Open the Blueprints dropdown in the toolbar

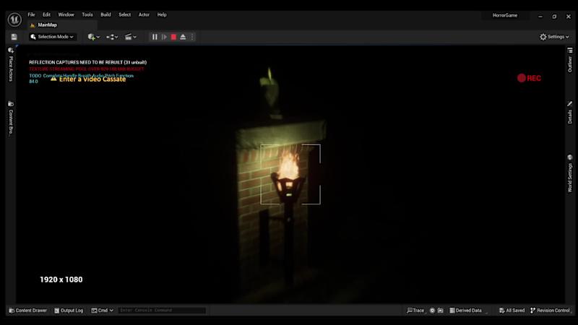click(112, 37)
